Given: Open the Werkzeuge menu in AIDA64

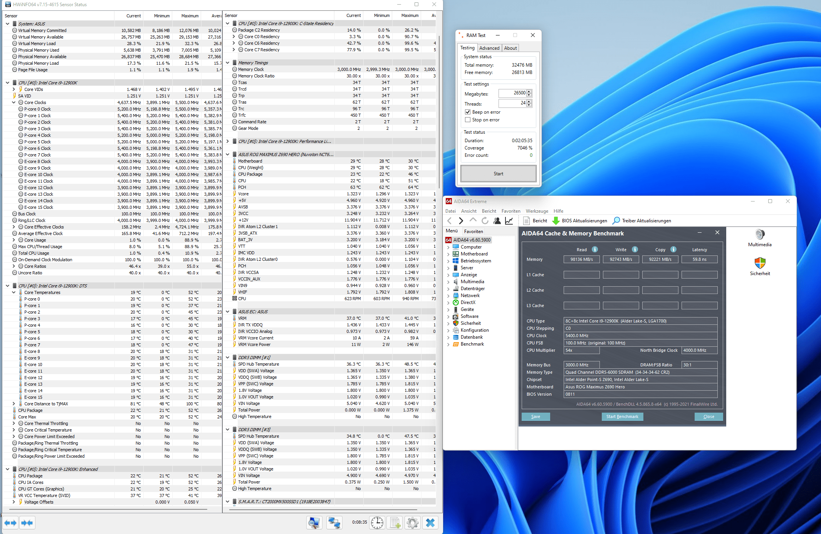Looking at the screenshot, I should [x=537, y=211].
